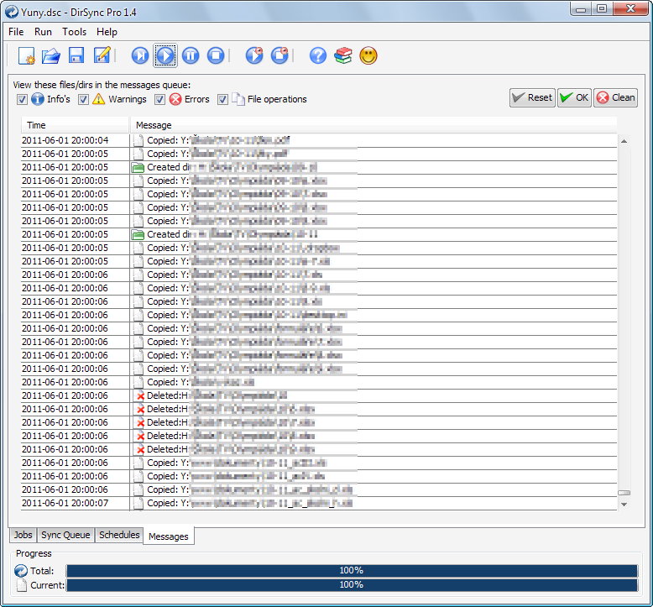The height and width of the screenshot is (607, 653).
Task: Click the File operations pages icon
Action: pos(238,99)
